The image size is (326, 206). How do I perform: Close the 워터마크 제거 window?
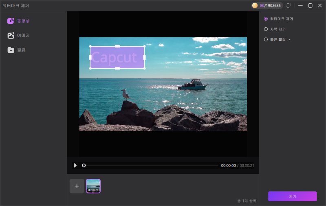(x=320, y=6)
